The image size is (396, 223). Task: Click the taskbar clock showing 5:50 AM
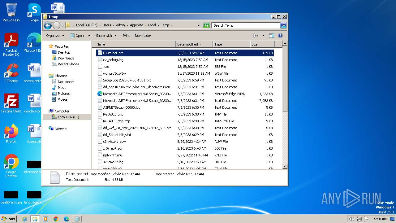coord(380,219)
